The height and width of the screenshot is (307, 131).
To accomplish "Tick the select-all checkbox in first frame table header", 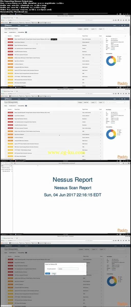I will pyautogui.click(x=6, y=36).
